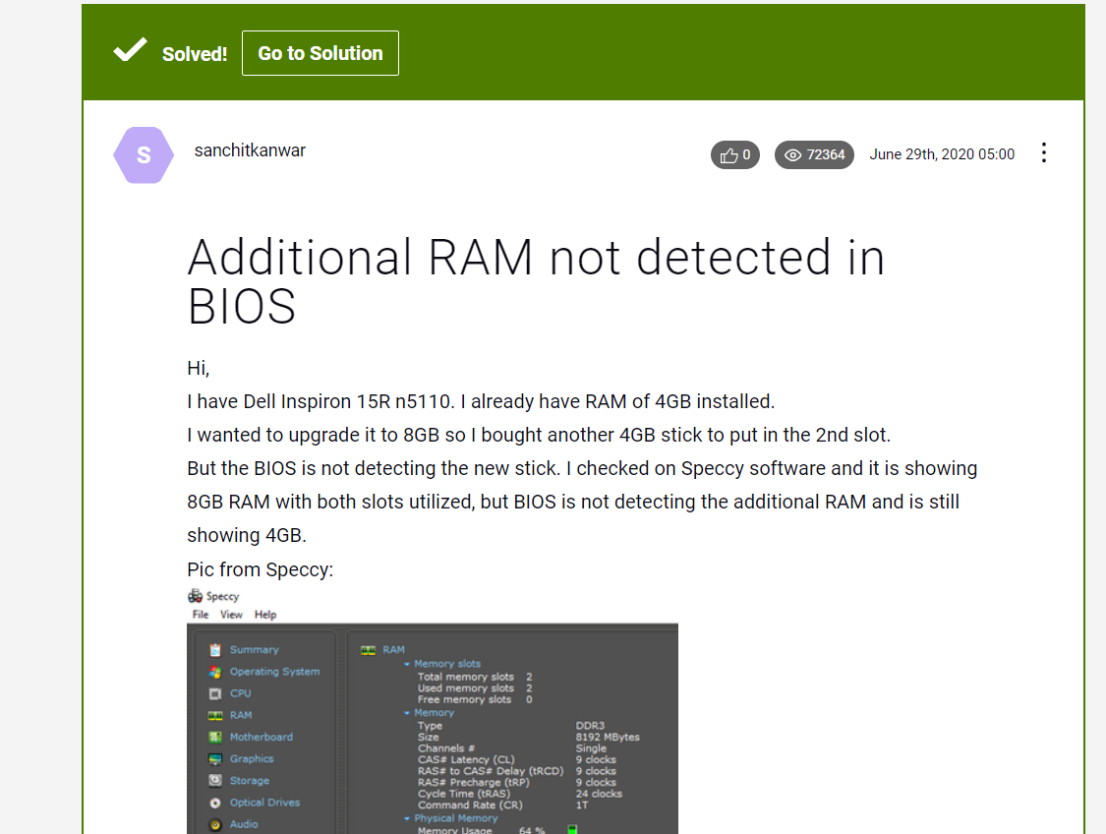Image resolution: width=1106 pixels, height=834 pixels.
Task: Click the Free memory slots row
Action: tap(475, 699)
